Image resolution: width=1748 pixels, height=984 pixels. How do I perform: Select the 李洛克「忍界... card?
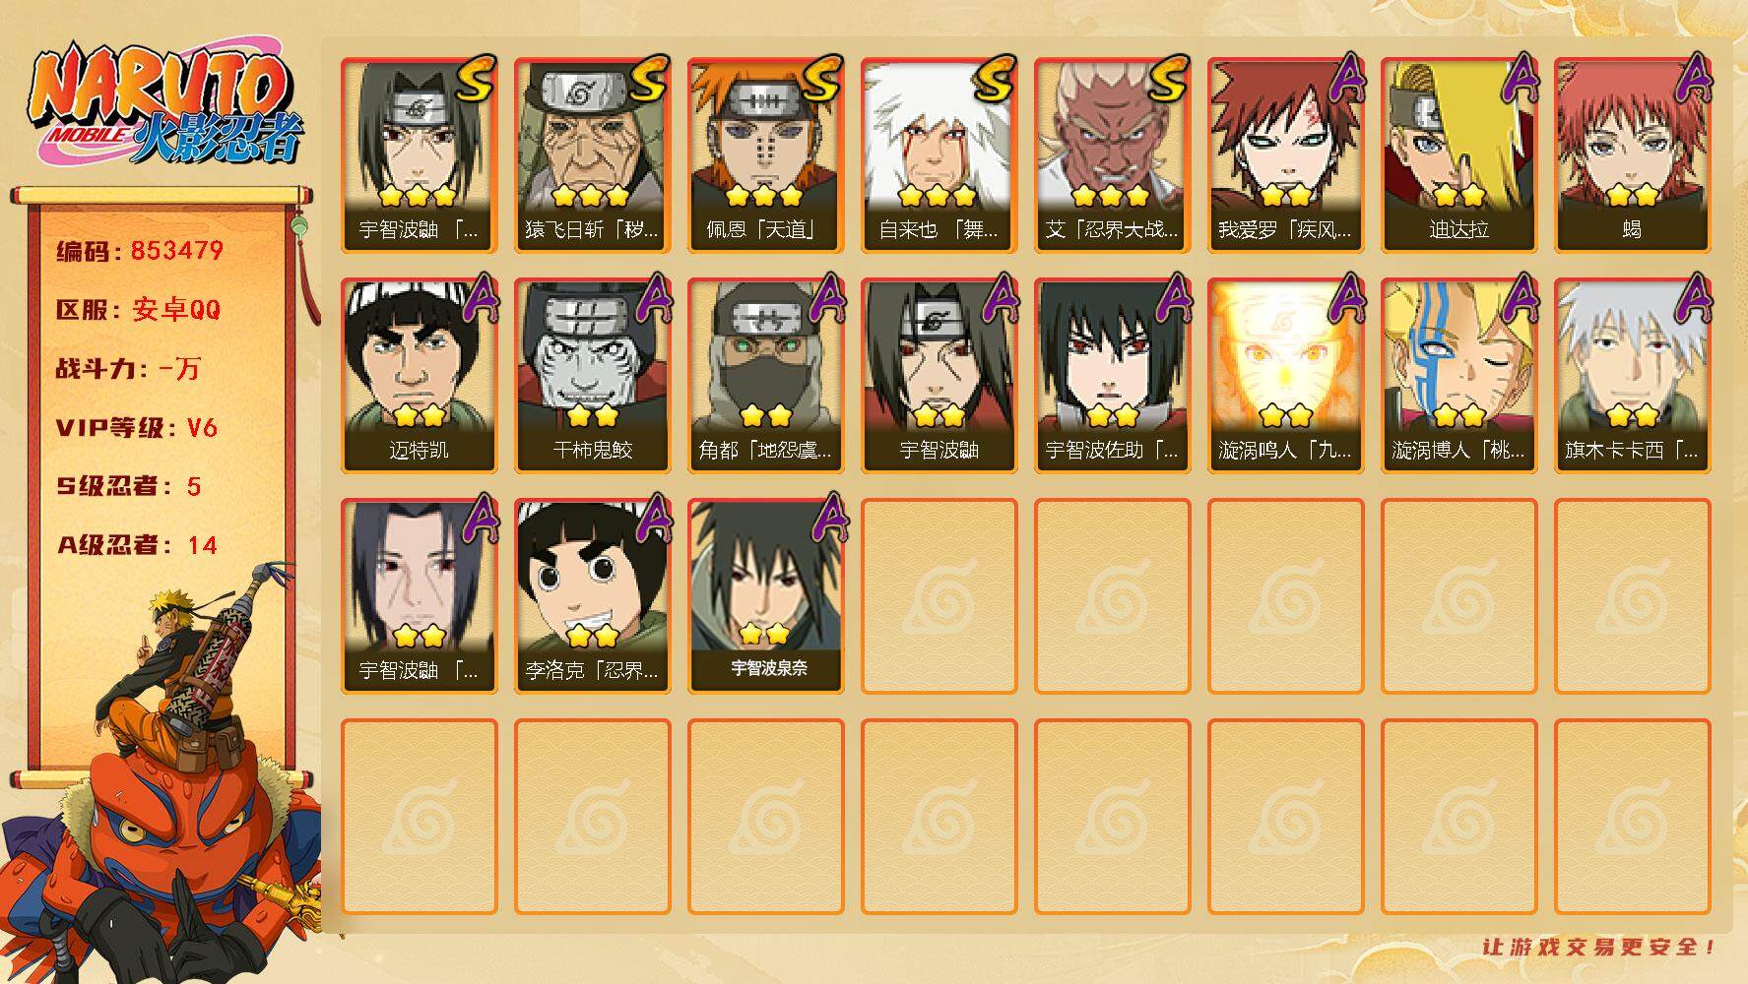point(592,596)
